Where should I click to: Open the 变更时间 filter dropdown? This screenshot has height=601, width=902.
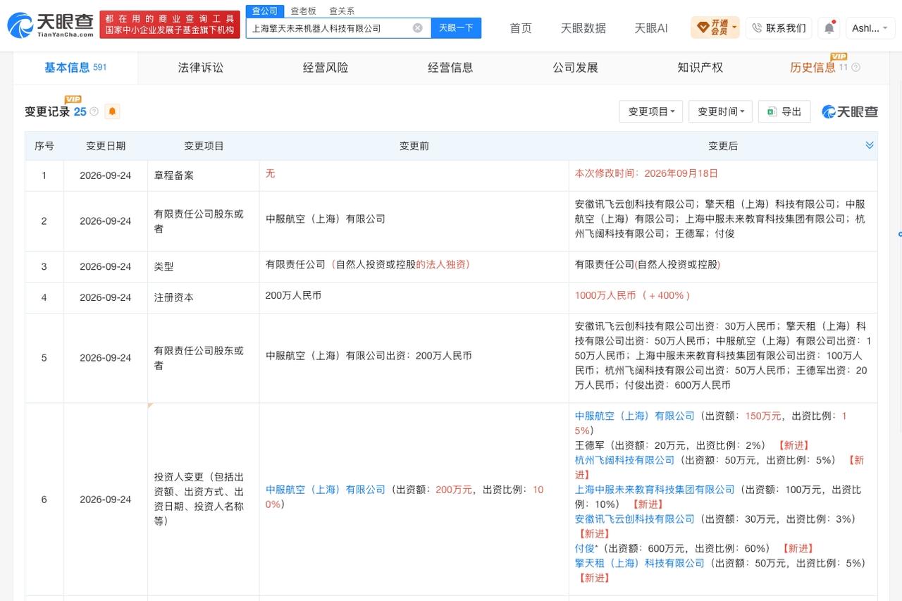(x=721, y=111)
